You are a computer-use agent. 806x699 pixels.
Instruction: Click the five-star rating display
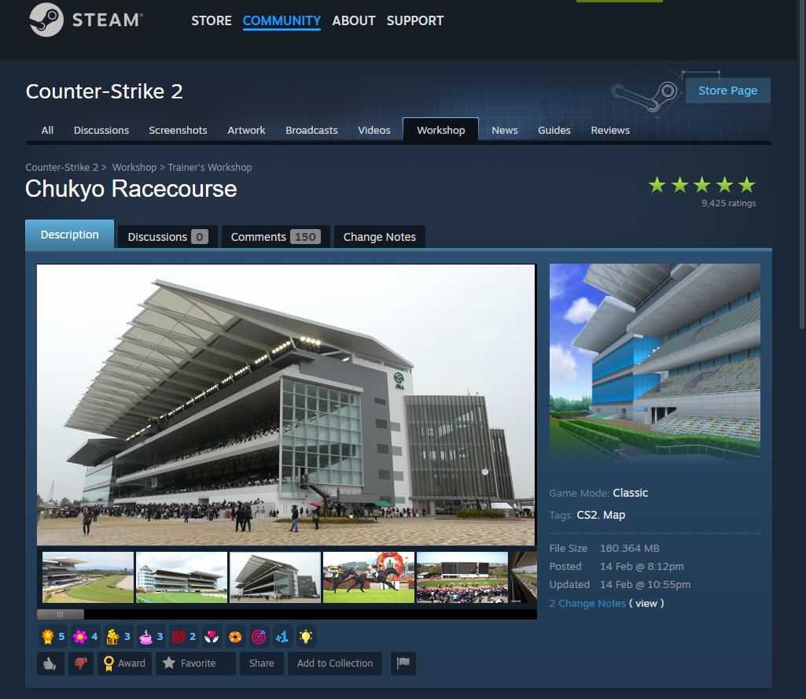(x=702, y=185)
